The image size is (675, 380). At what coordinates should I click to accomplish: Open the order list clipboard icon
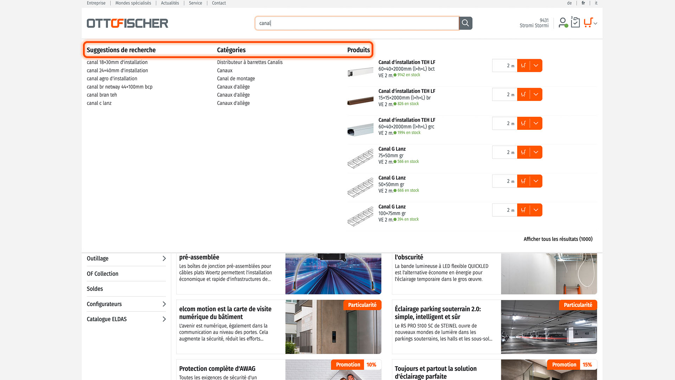[x=575, y=23]
